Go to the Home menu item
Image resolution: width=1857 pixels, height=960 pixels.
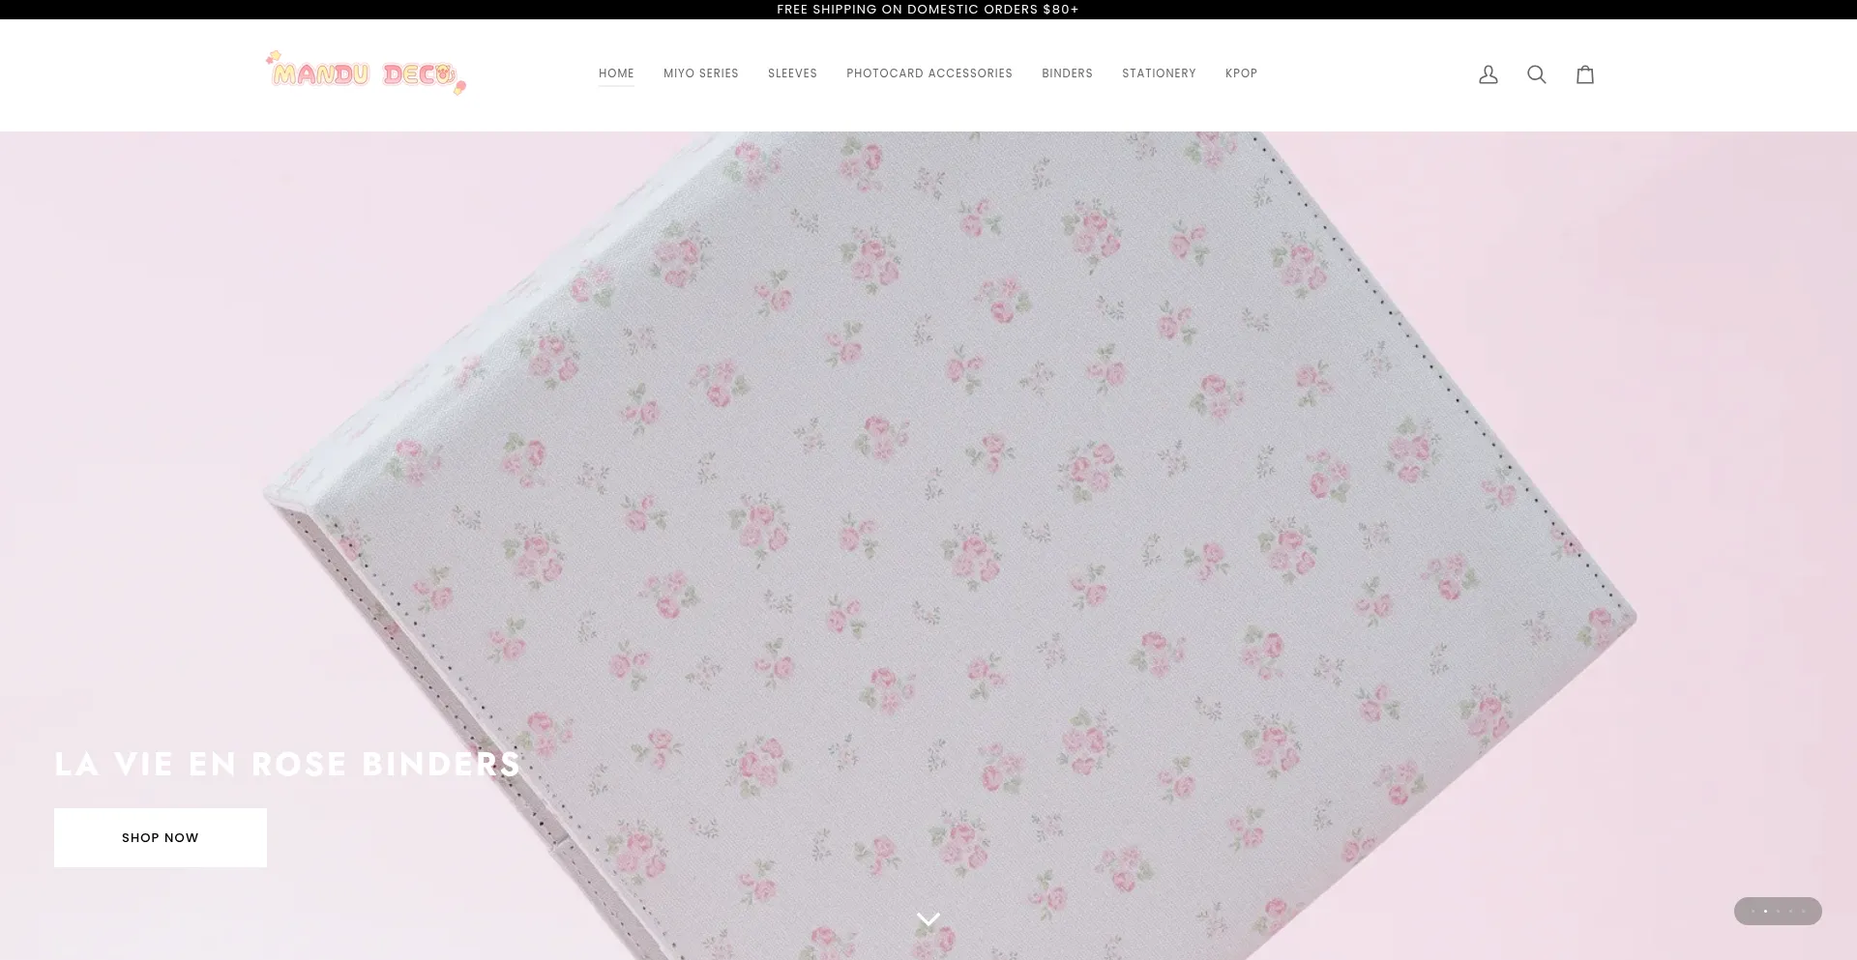tap(616, 73)
